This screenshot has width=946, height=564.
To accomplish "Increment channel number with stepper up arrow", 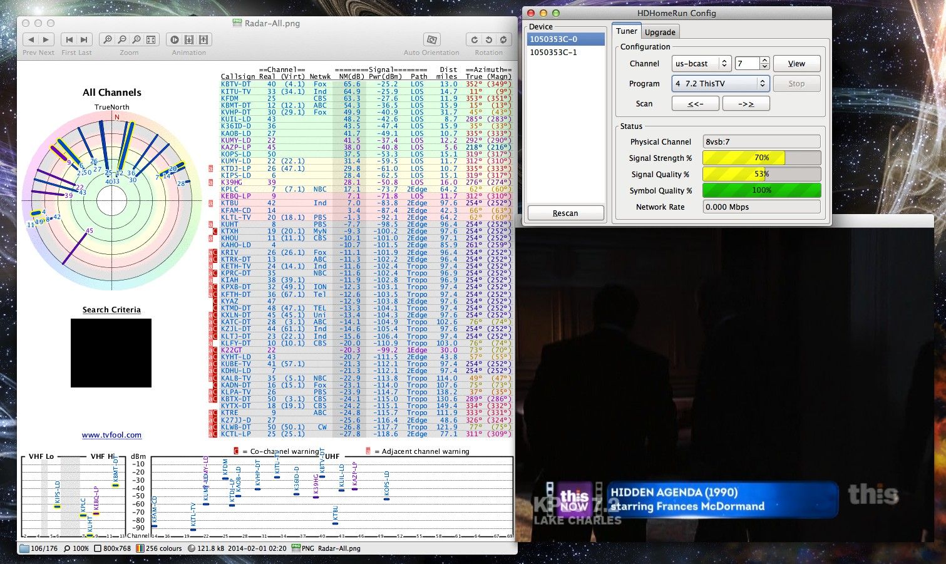I will pyautogui.click(x=764, y=60).
